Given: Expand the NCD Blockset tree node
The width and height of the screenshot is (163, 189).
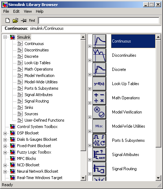Looking at the screenshot, I should pos(5,165).
